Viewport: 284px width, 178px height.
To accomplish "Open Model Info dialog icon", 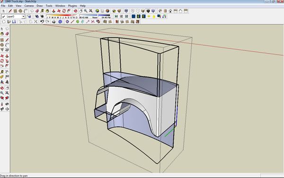I will click(x=60, y=22).
